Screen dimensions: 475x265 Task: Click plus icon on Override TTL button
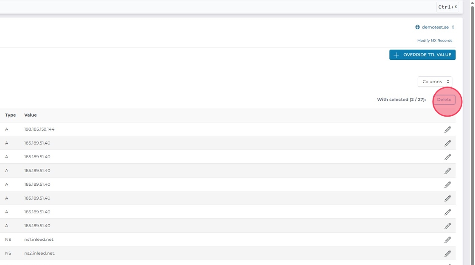396,55
